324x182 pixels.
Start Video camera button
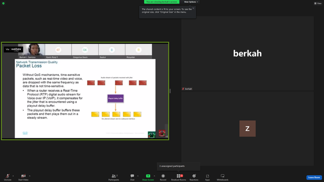pos(23,177)
